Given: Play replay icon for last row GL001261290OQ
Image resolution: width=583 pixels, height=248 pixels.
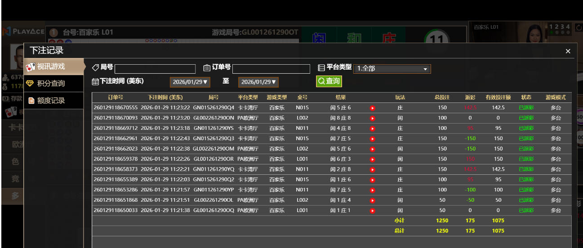Looking at the screenshot, I should 372,211.
